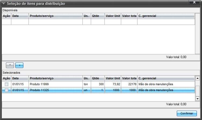This screenshot has width=202, height=120.
Task: Click the Qtde header in Selecionados table
Action: point(98,78)
